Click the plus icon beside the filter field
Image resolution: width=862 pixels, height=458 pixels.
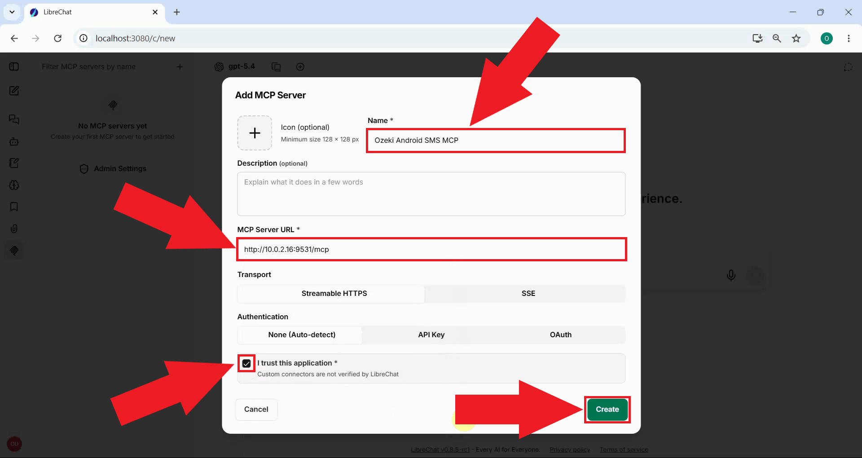(x=180, y=66)
